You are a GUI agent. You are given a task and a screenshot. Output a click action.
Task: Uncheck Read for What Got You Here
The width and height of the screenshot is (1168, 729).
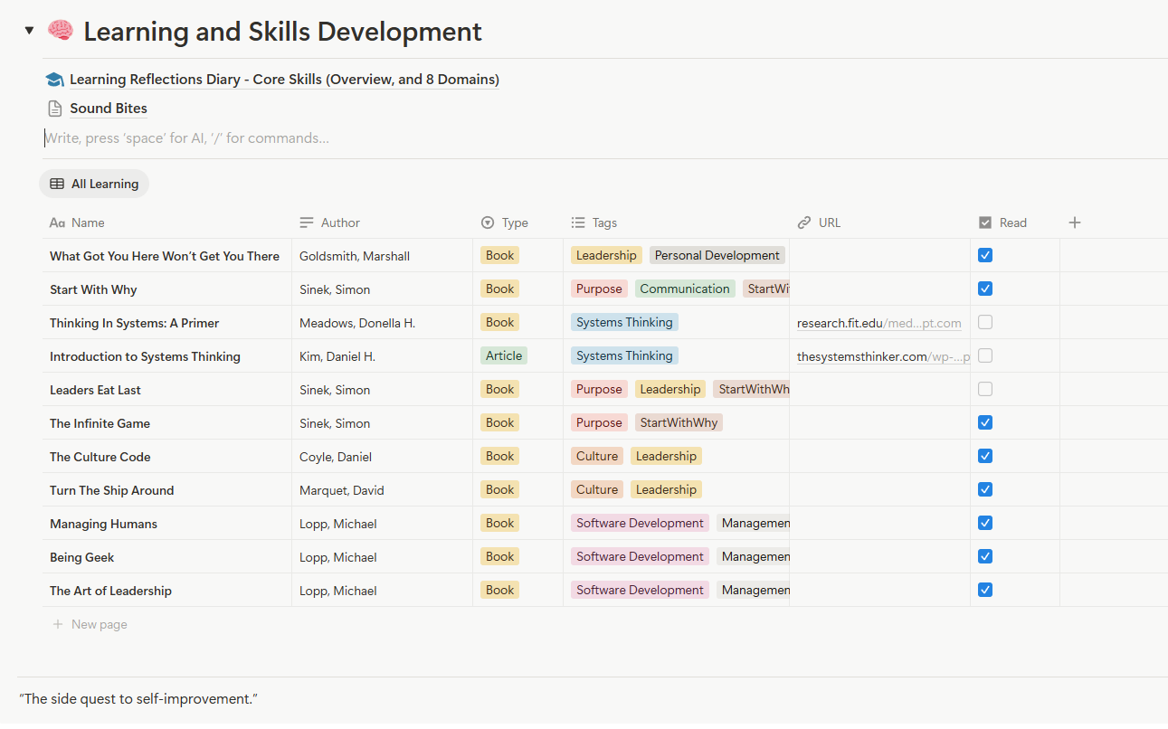click(x=985, y=256)
